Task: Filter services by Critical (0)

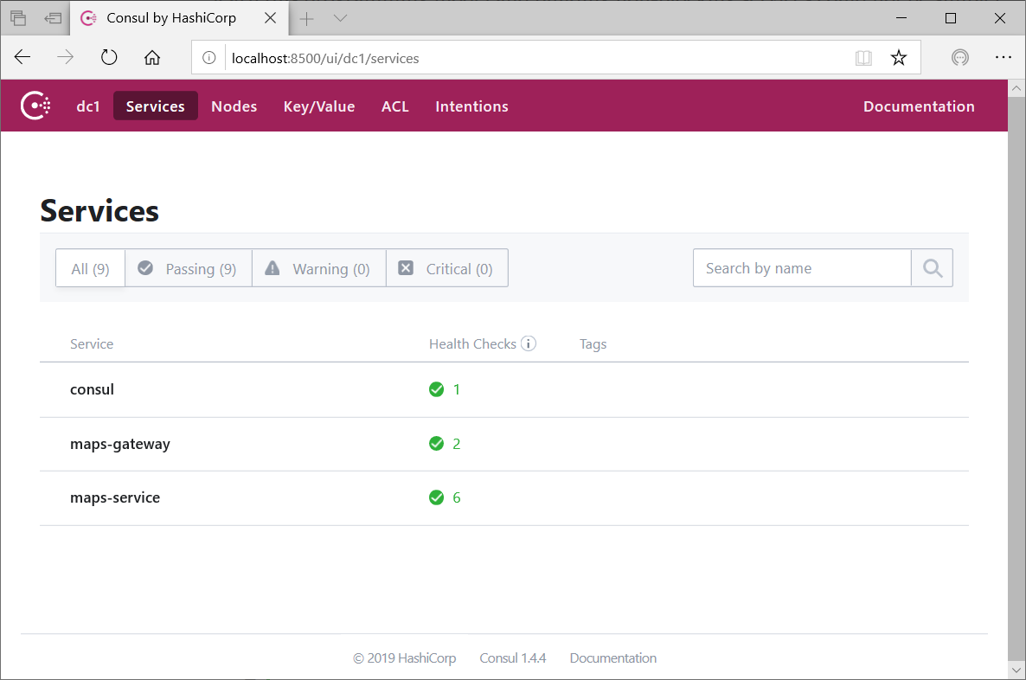Action: click(x=446, y=269)
